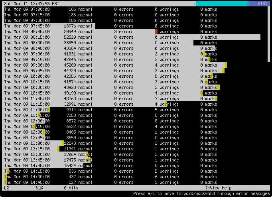Click the 31% position indicator in the status bar
Image resolution: width=272 pixels, height=197 pixels.
point(39,188)
